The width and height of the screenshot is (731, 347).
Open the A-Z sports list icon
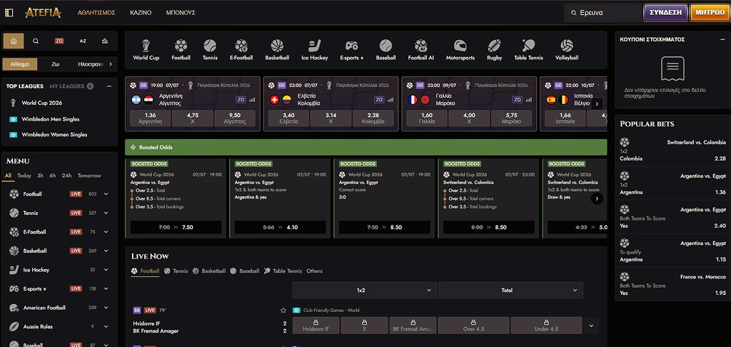(x=83, y=41)
